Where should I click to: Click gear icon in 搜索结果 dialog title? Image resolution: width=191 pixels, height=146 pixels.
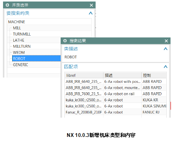coord(65,41)
